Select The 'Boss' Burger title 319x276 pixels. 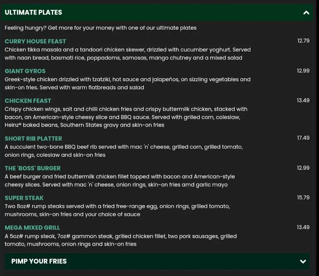click(32, 168)
